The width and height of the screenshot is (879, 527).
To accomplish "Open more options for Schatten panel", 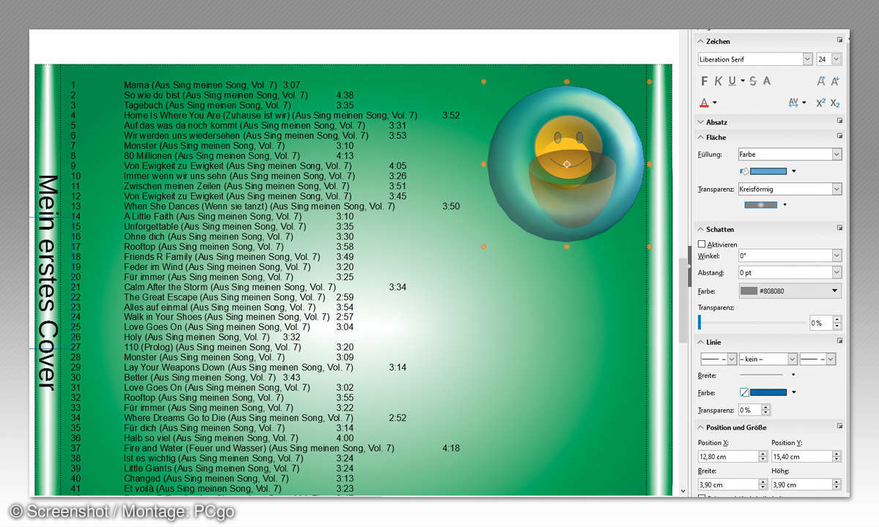I will click(839, 229).
